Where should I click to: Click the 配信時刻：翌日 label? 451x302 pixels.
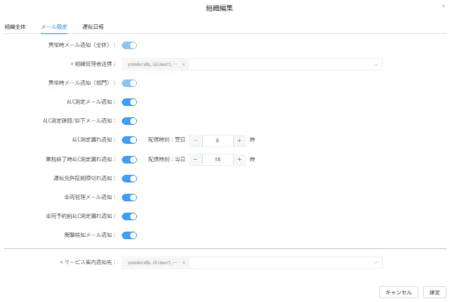(166, 140)
